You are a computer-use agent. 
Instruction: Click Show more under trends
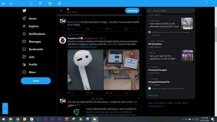(x=153, y=95)
